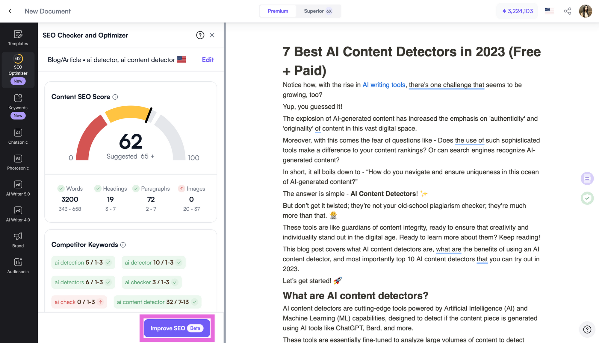Select the Premium tab
The image size is (599, 343).
pyautogui.click(x=278, y=11)
